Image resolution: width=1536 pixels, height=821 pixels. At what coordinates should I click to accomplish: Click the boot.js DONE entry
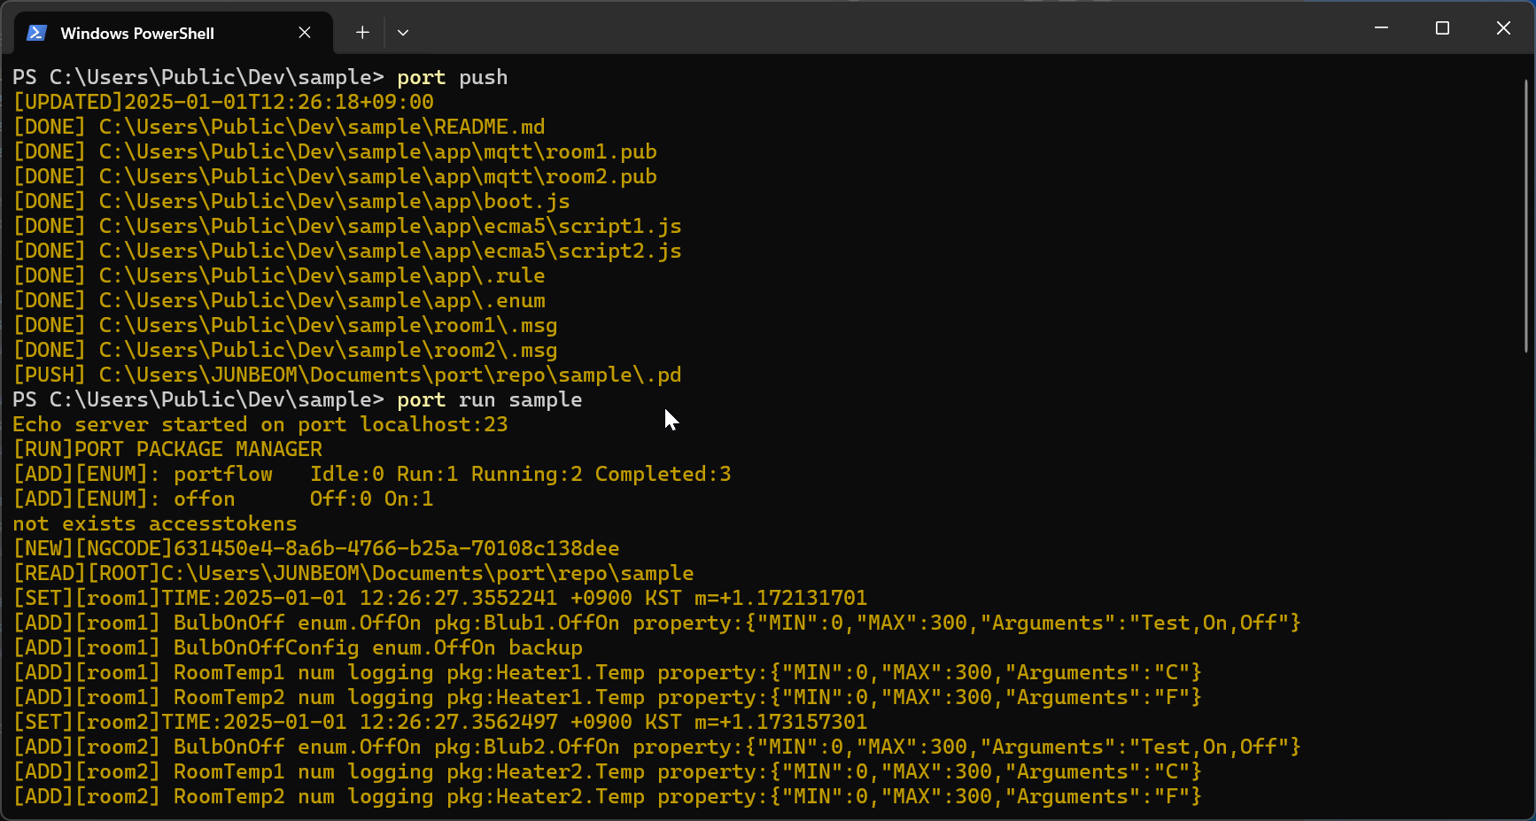(292, 201)
